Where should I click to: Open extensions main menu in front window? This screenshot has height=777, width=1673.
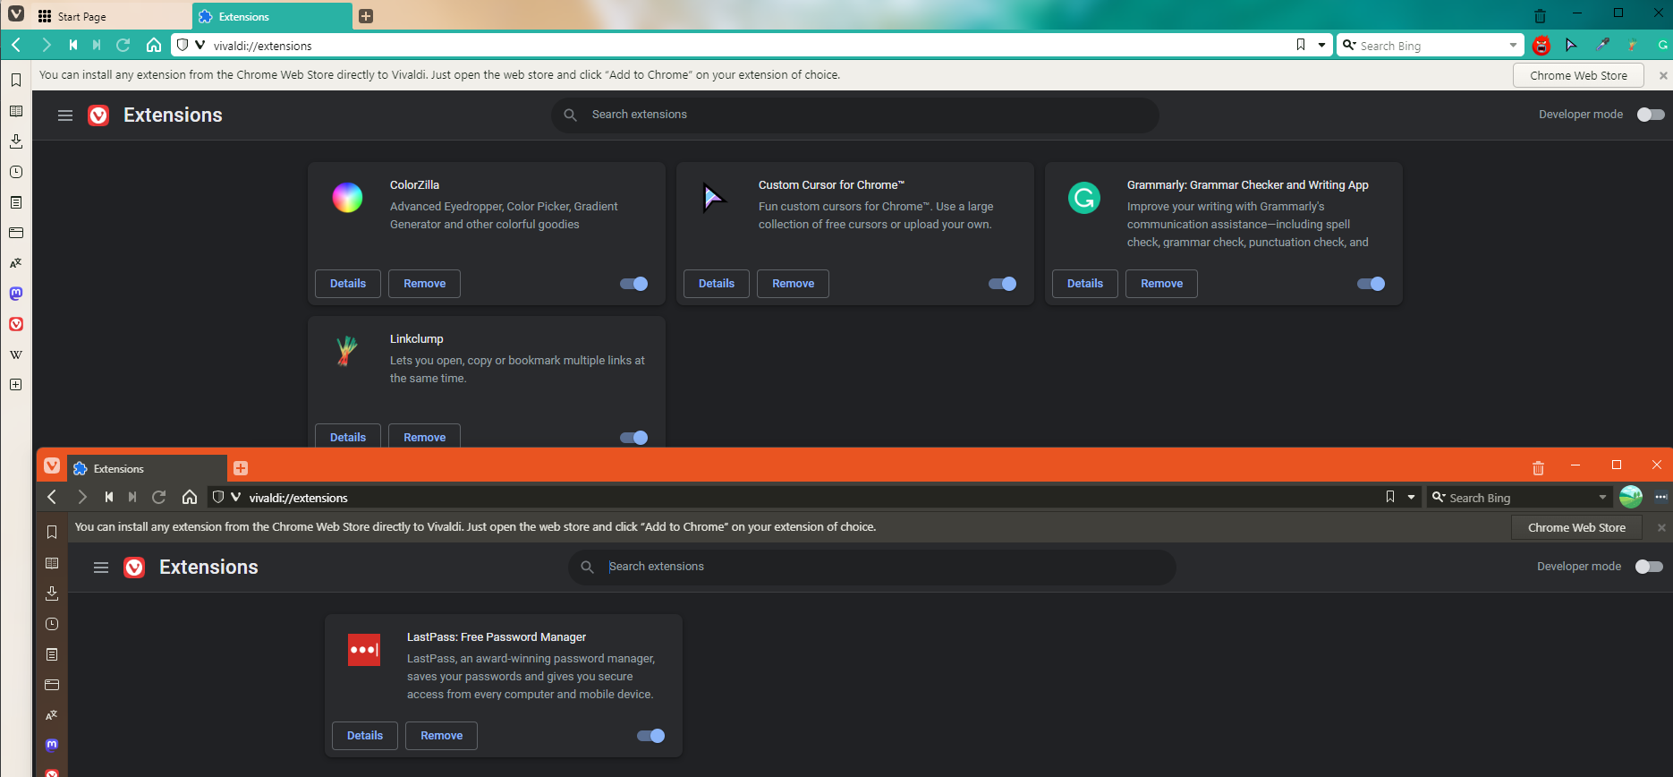click(x=101, y=568)
